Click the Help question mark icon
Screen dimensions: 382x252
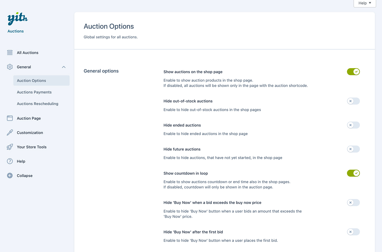[10, 161]
